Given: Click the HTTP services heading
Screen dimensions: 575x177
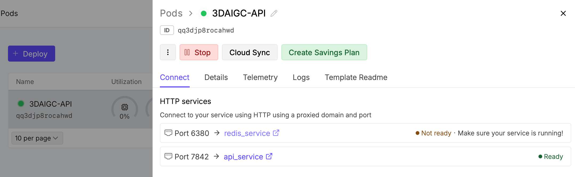Looking at the screenshot, I should tap(185, 101).
